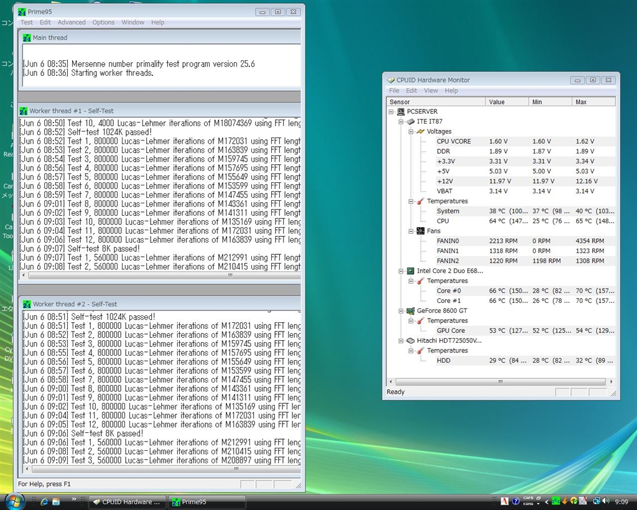Click the Hitachi hard drive icon
The height and width of the screenshot is (510, 637).
(x=410, y=341)
